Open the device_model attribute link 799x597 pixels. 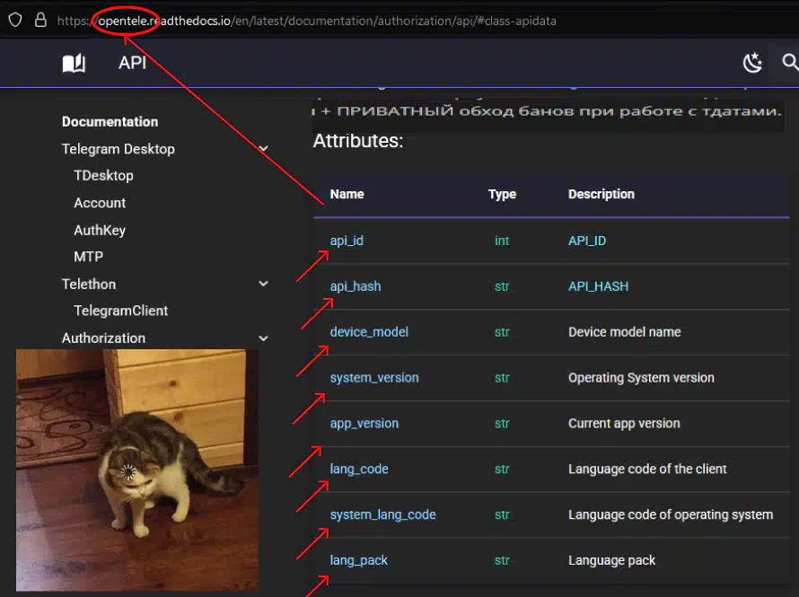pos(369,332)
